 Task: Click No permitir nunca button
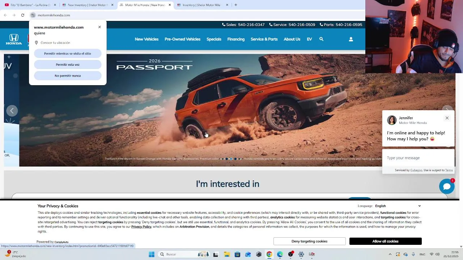click(68, 76)
